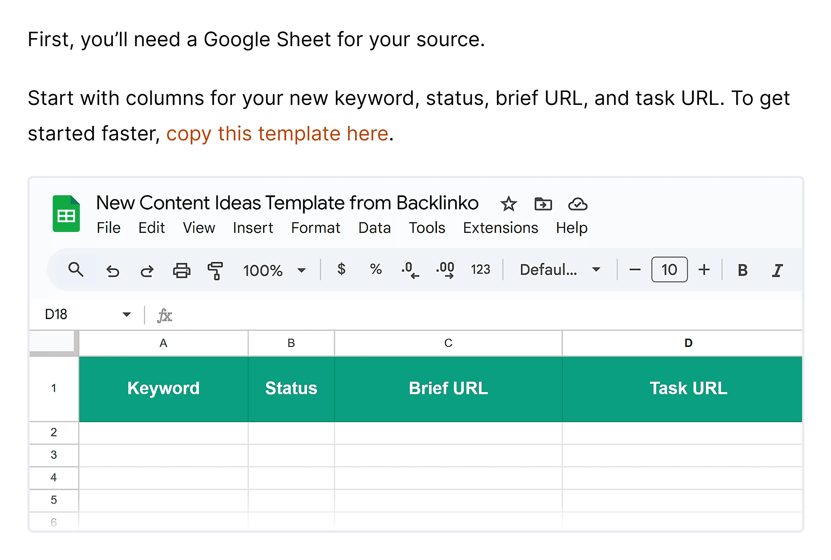Open the View menu
Image resolution: width=831 pixels, height=560 pixels.
click(x=199, y=228)
